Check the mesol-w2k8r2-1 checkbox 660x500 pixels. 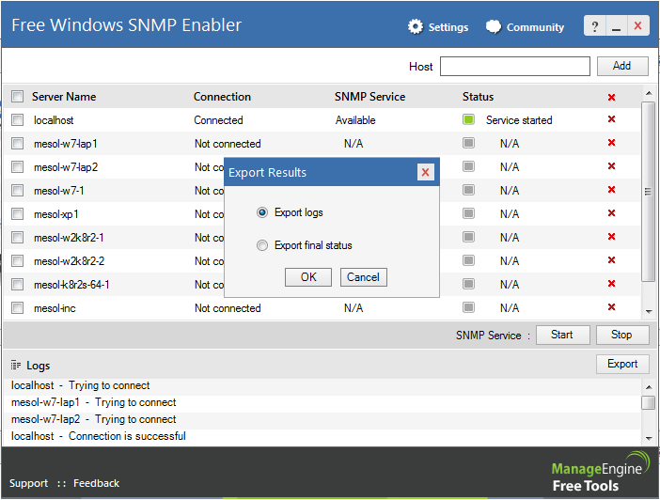point(17,238)
